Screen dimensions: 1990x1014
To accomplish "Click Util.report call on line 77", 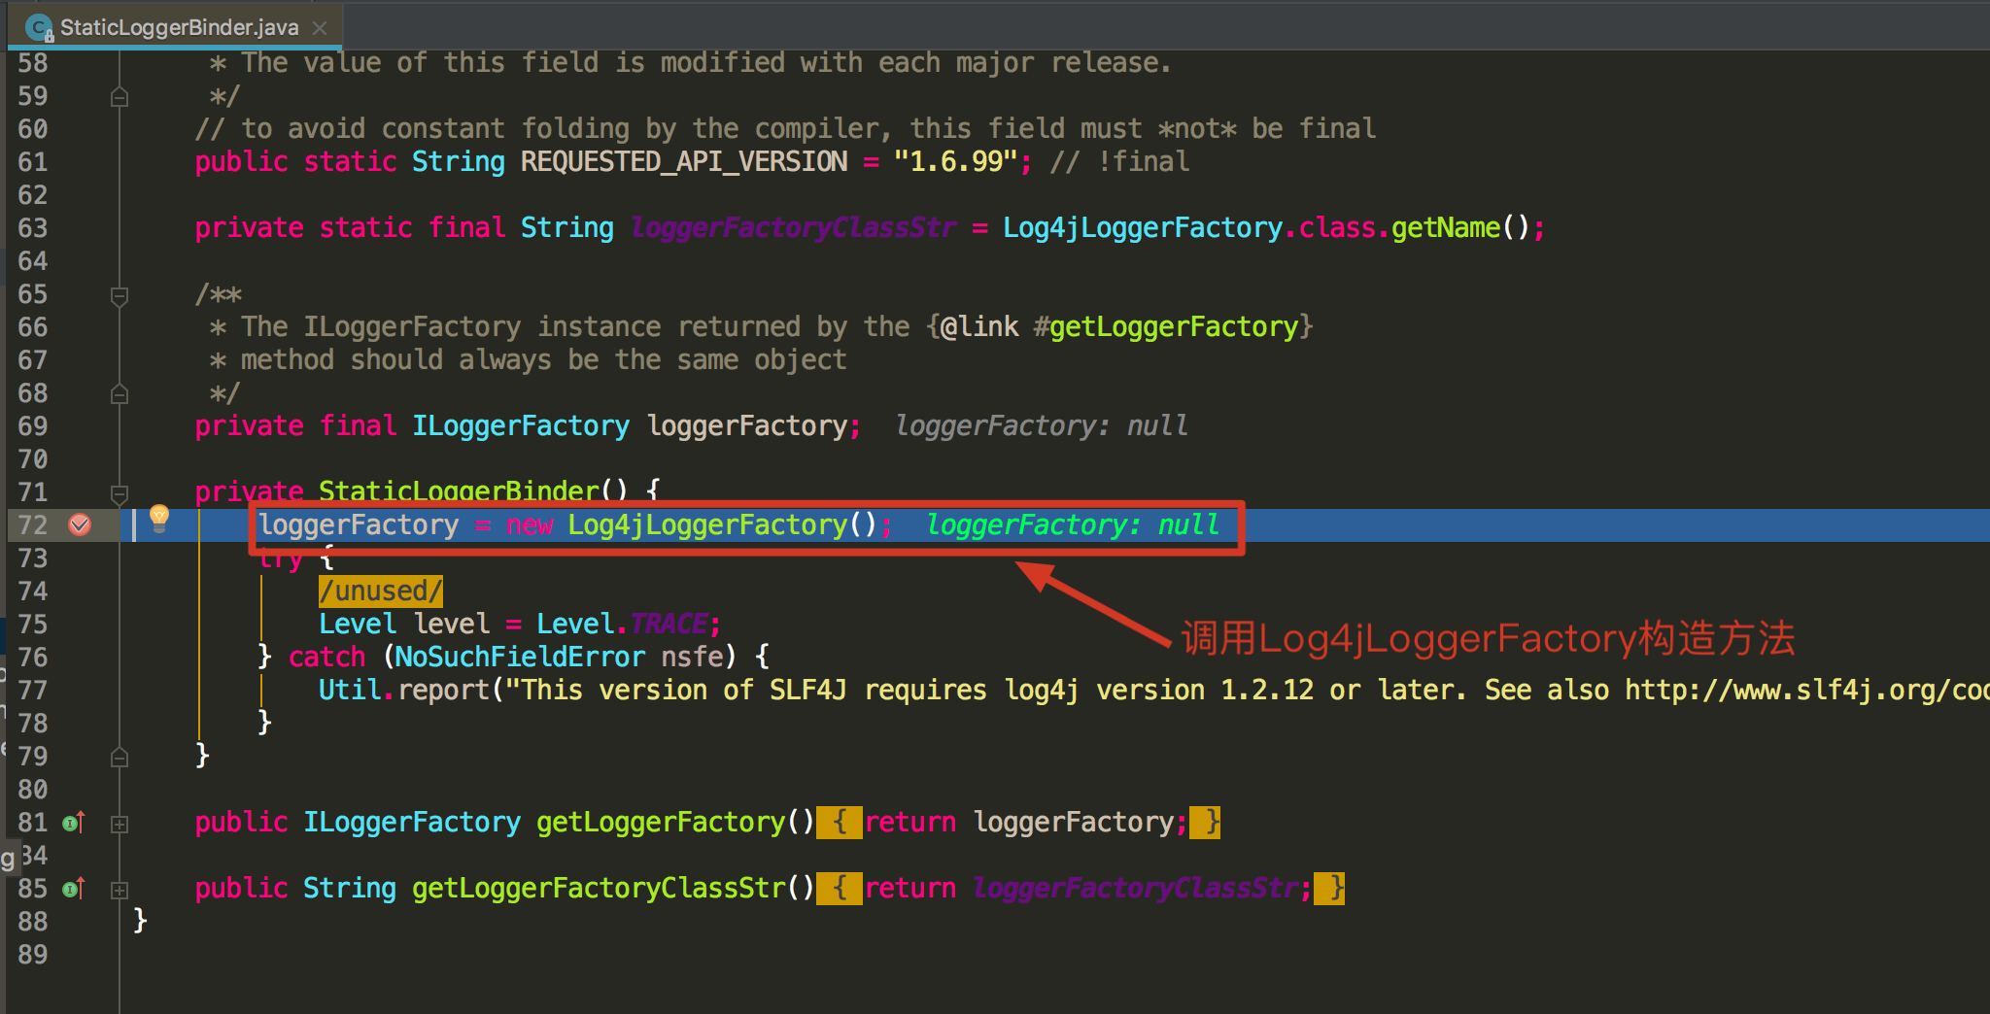I will pos(404,691).
